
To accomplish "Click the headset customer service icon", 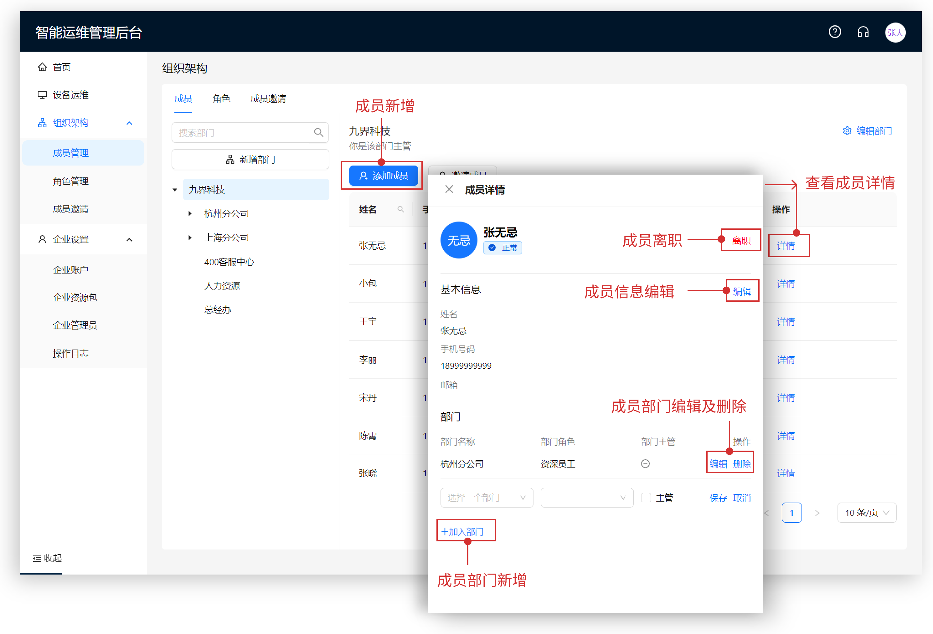I will (x=863, y=32).
